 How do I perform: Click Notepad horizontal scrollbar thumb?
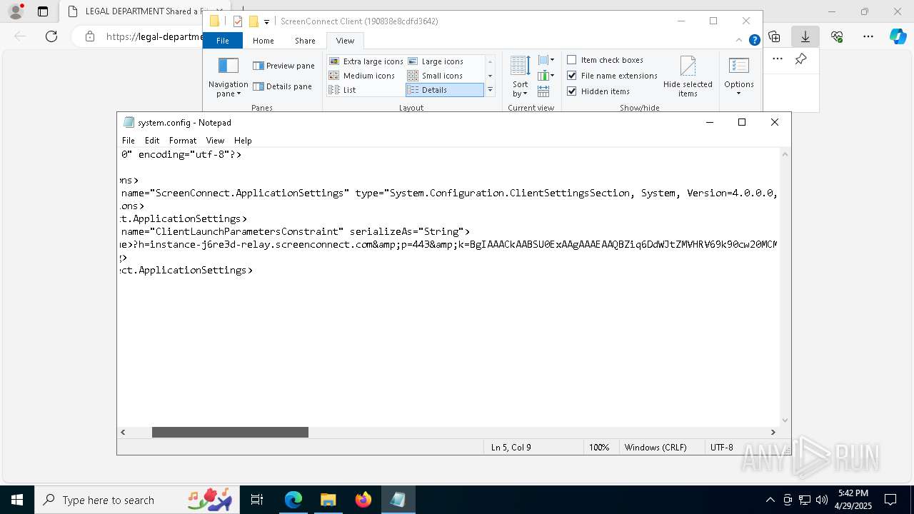(230, 432)
